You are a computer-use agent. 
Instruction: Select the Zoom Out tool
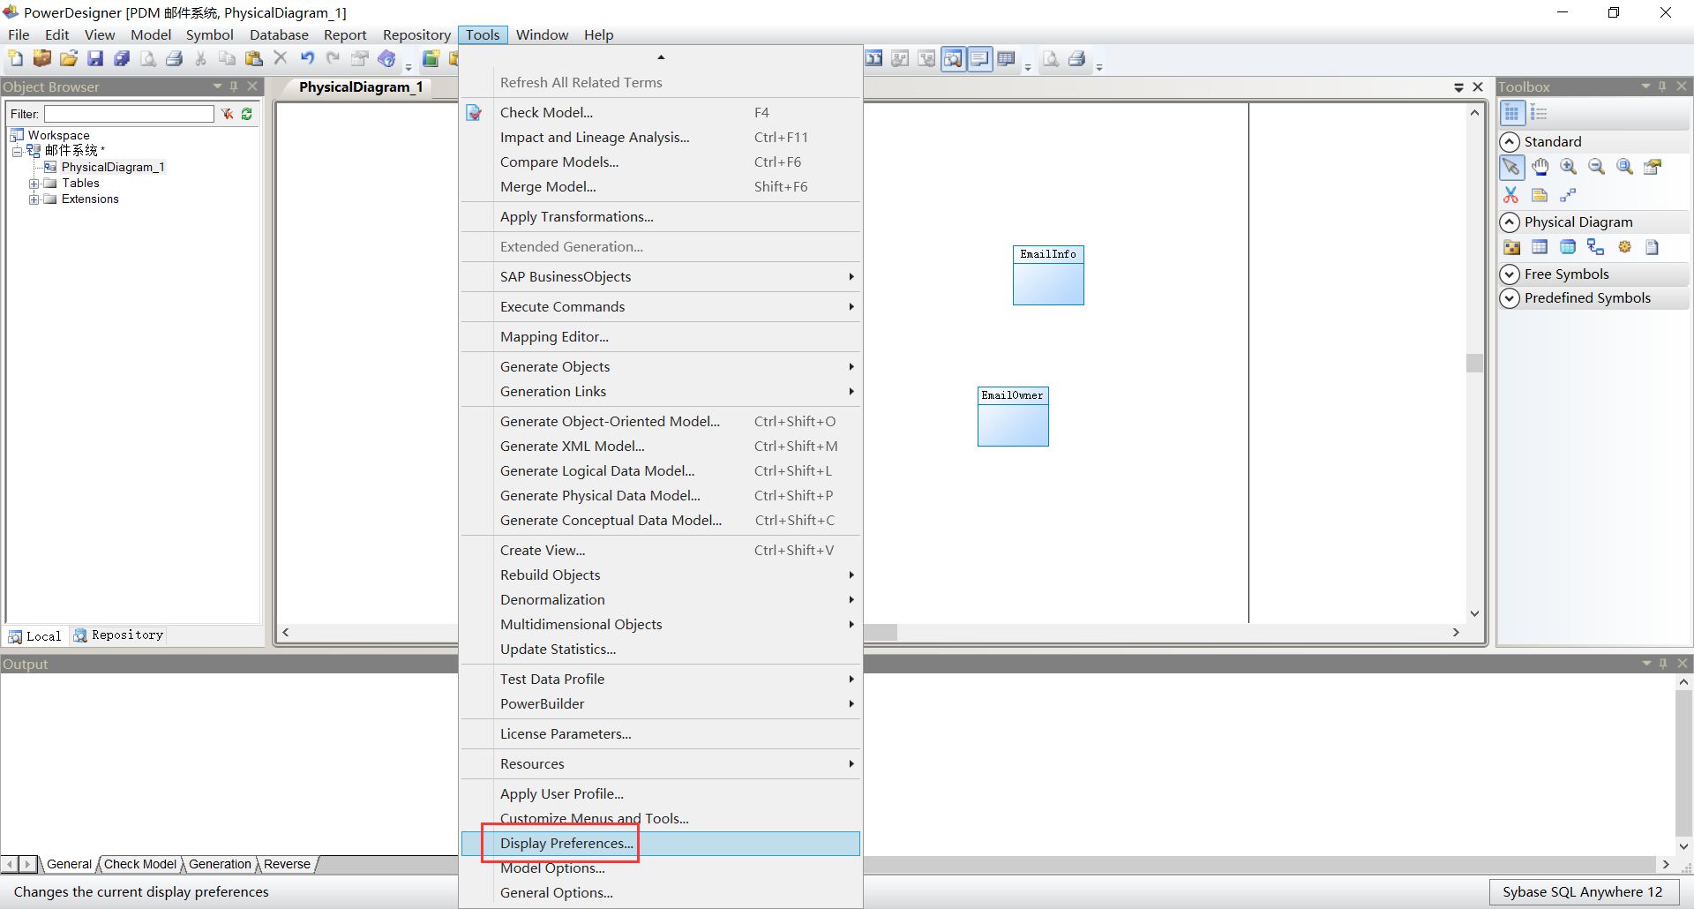(x=1597, y=167)
